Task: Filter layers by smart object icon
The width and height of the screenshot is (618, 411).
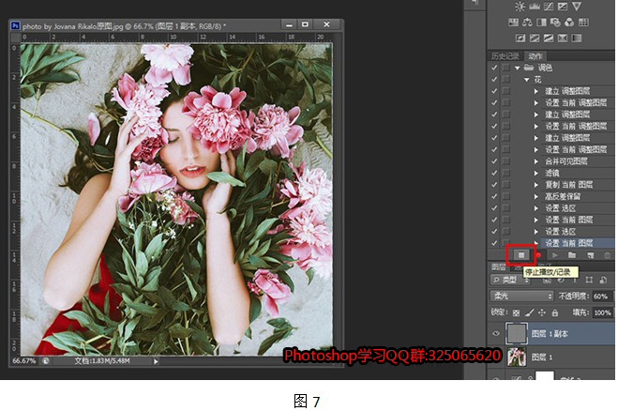Action: pyautogui.click(x=603, y=280)
